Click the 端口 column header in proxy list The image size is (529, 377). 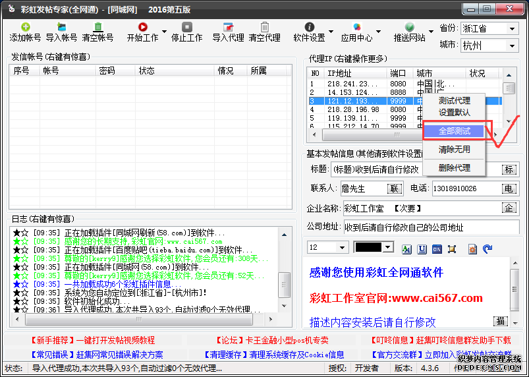point(400,73)
